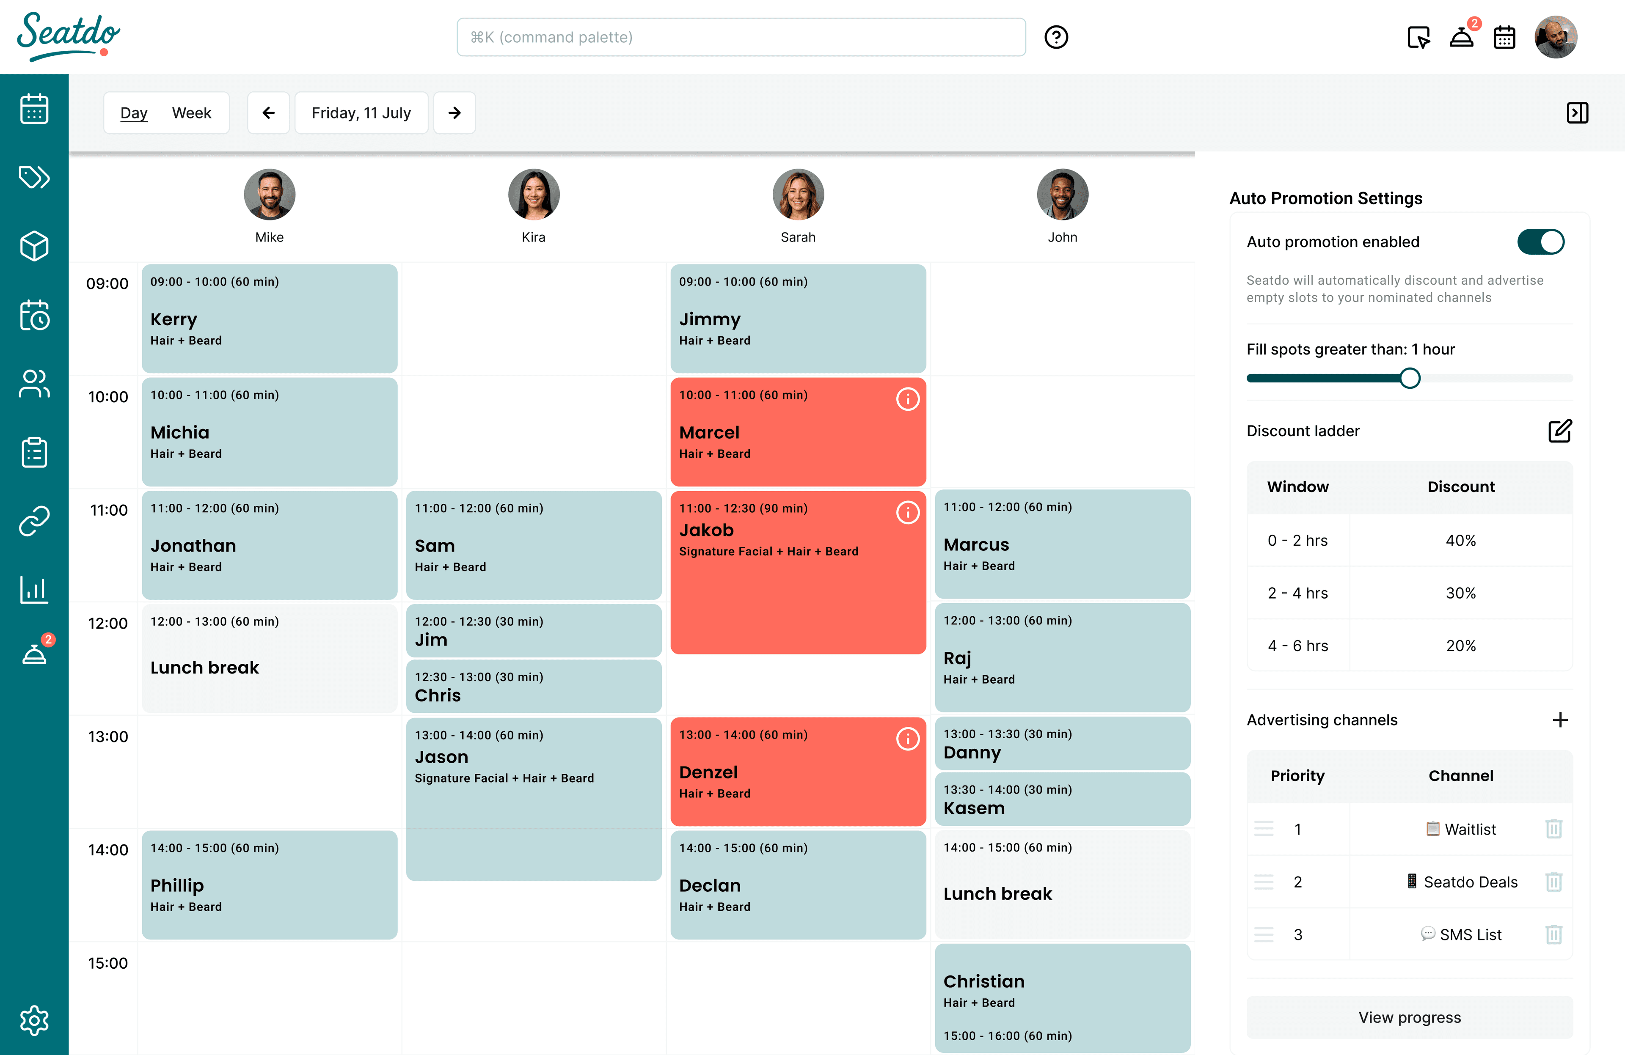Viewport: 1625px width, 1055px height.
Task: Focus the command palette search field
Action: click(x=741, y=37)
